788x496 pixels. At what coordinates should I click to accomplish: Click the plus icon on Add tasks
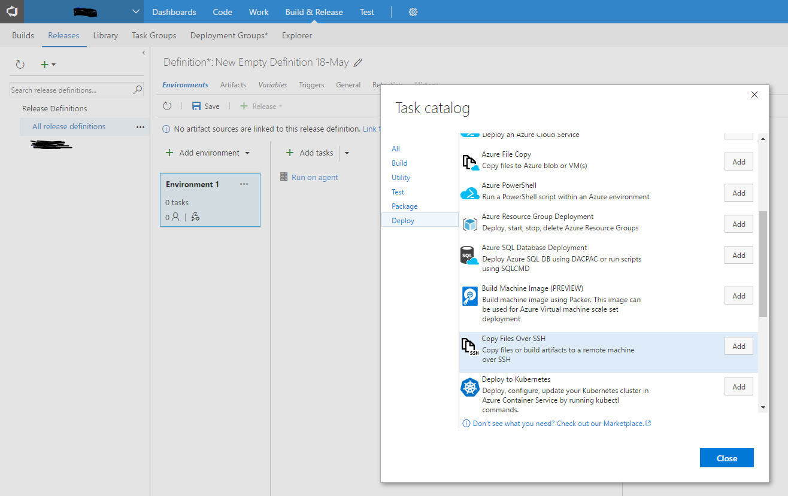(x=290, y=153)
